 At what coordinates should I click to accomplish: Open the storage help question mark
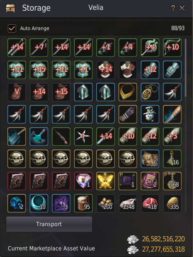pyautogui.click(x=173, y=8)
